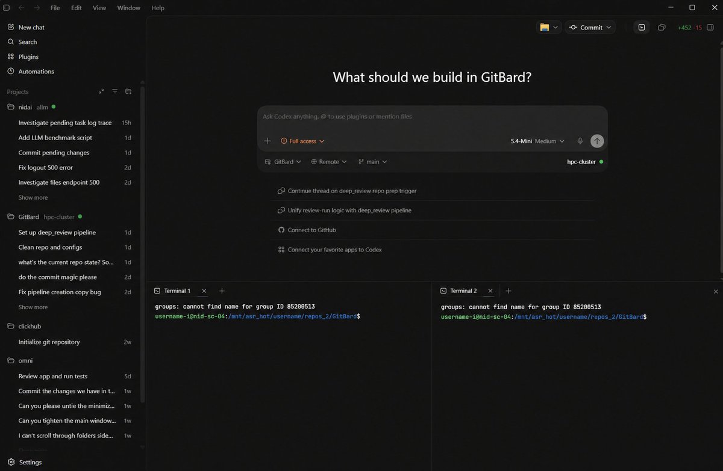Screen dimensions: 723x471
Task: Open 'Fix pipeline creation copy bug' thread
Action: [x=60, y=292]
